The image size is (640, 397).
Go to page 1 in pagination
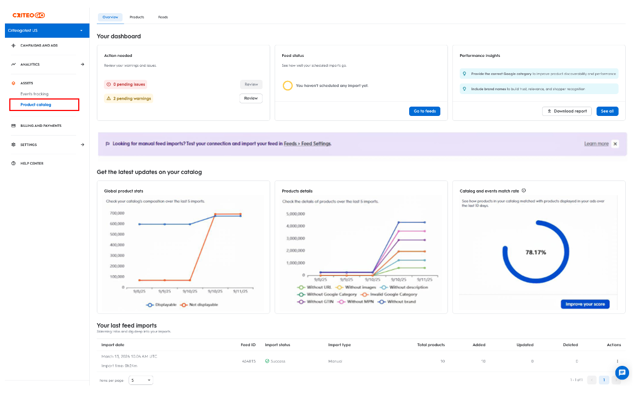(x=604, y=380)
